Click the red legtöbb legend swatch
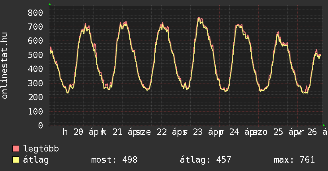 (16, 149)
